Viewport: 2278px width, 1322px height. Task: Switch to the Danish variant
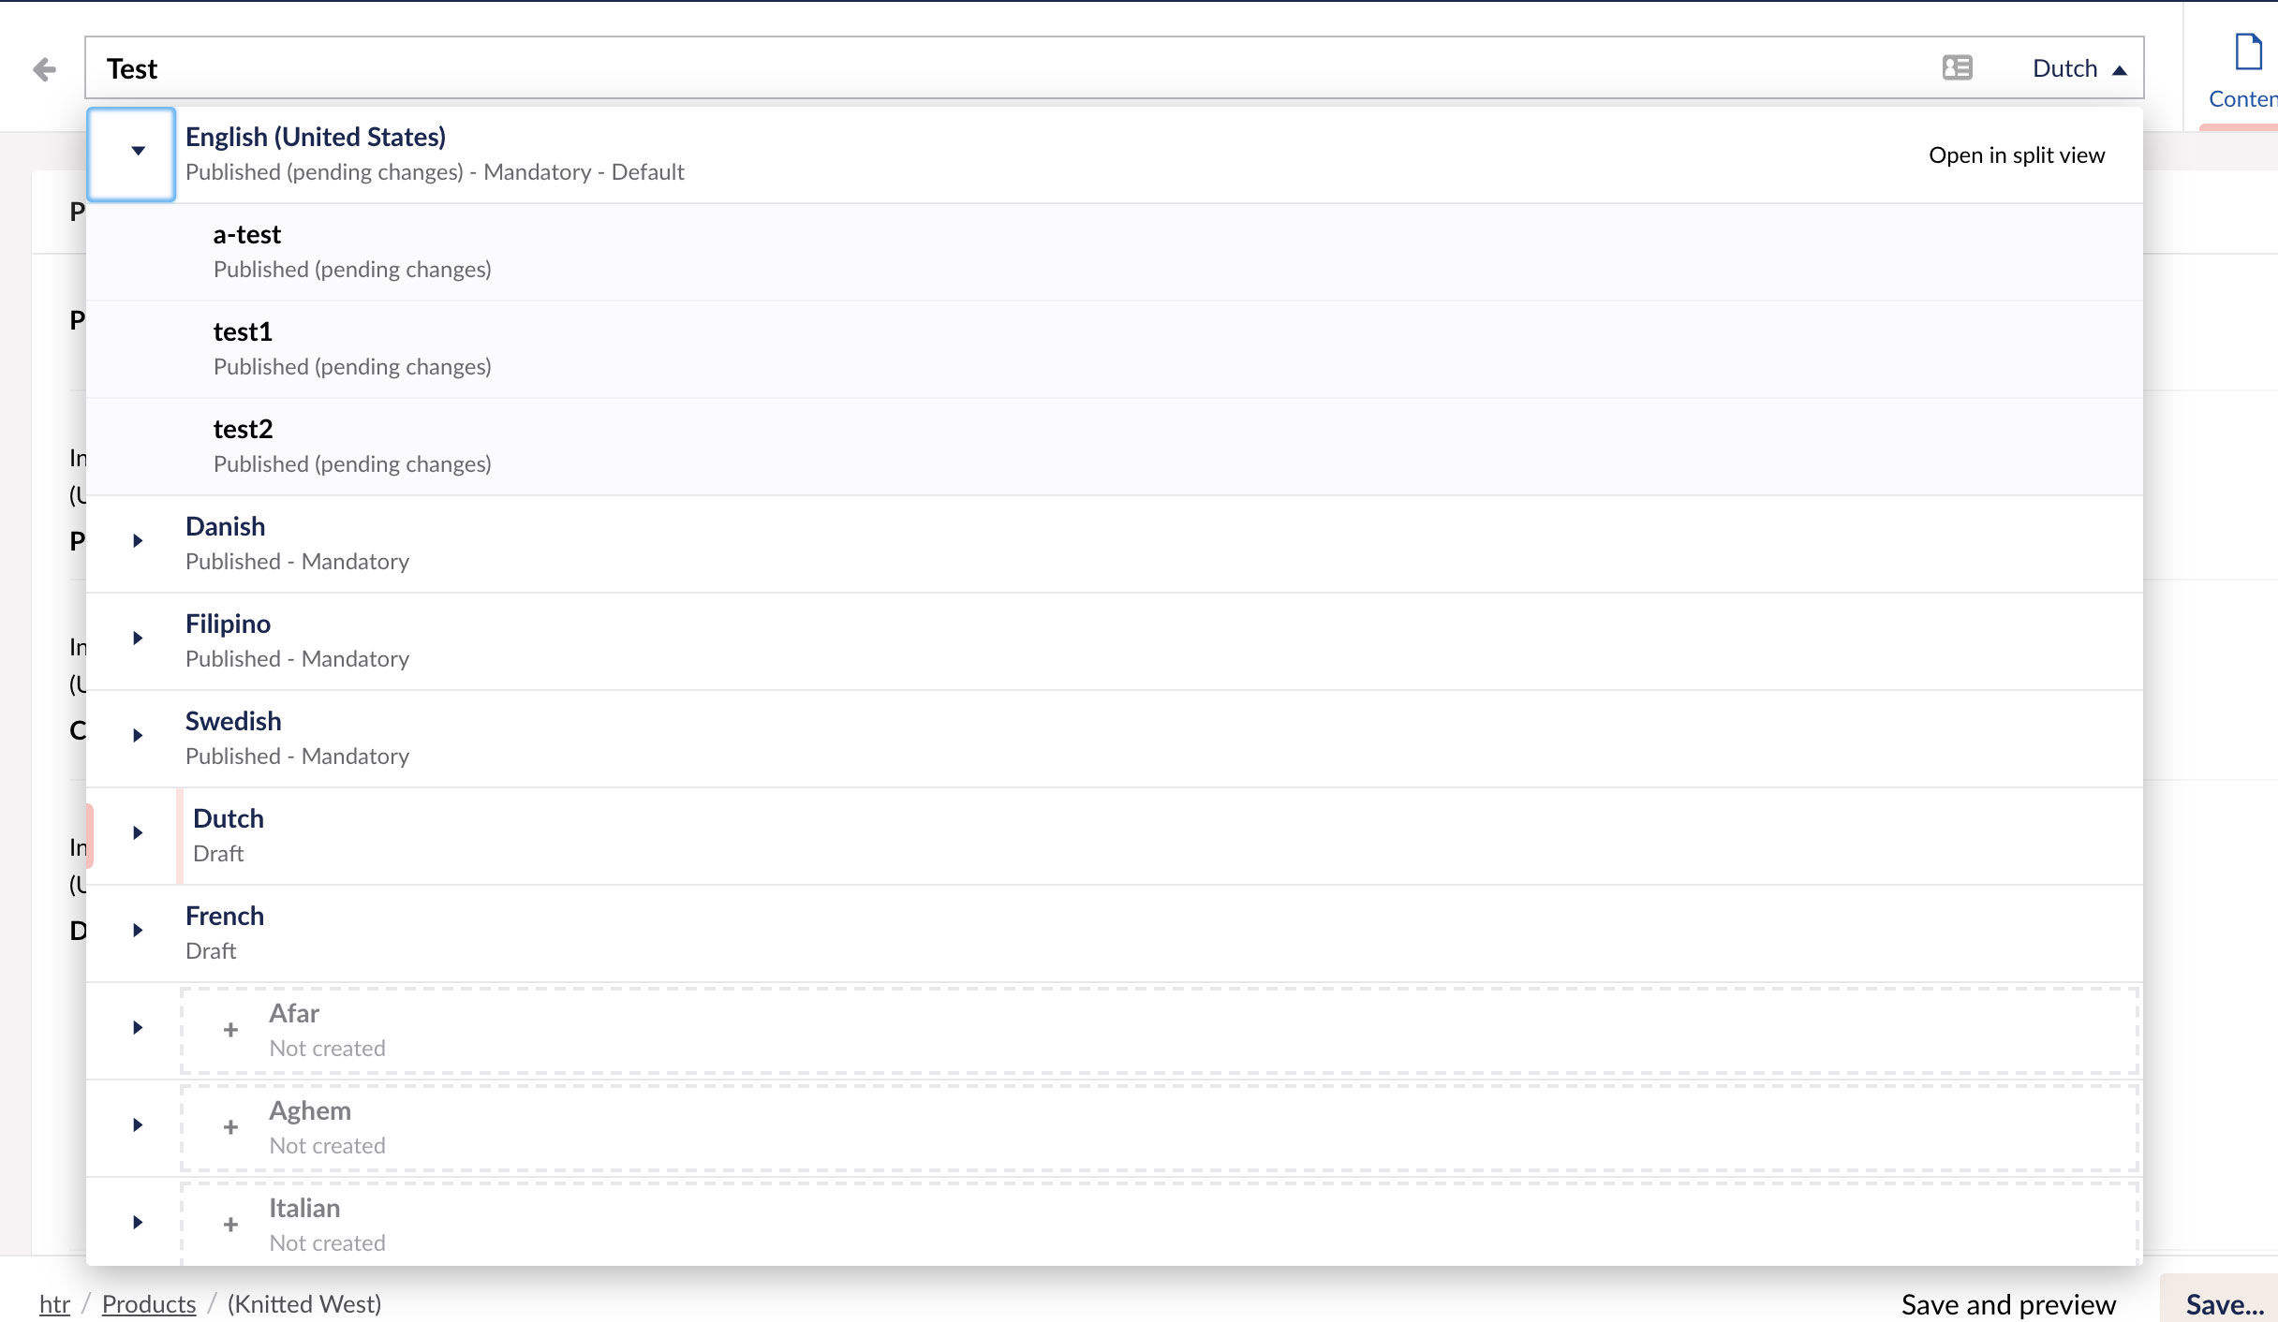click(x=1160, y=544)
